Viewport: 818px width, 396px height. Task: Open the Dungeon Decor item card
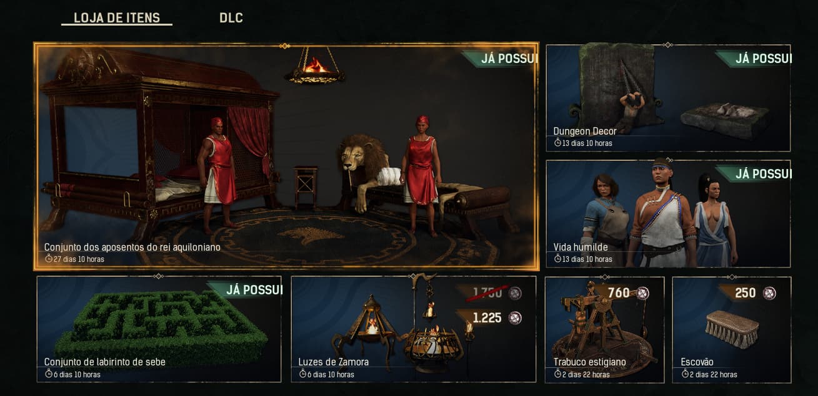pyautogui.click(x=668, y=98)
